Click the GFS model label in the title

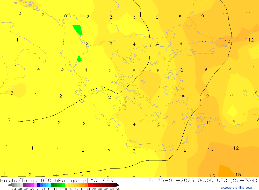(108, 180)
